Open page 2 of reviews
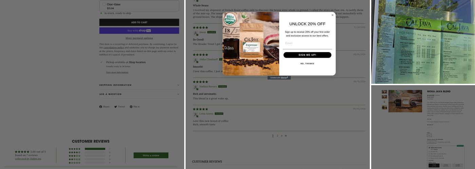475x169 pixels. (x=277, y=136)
